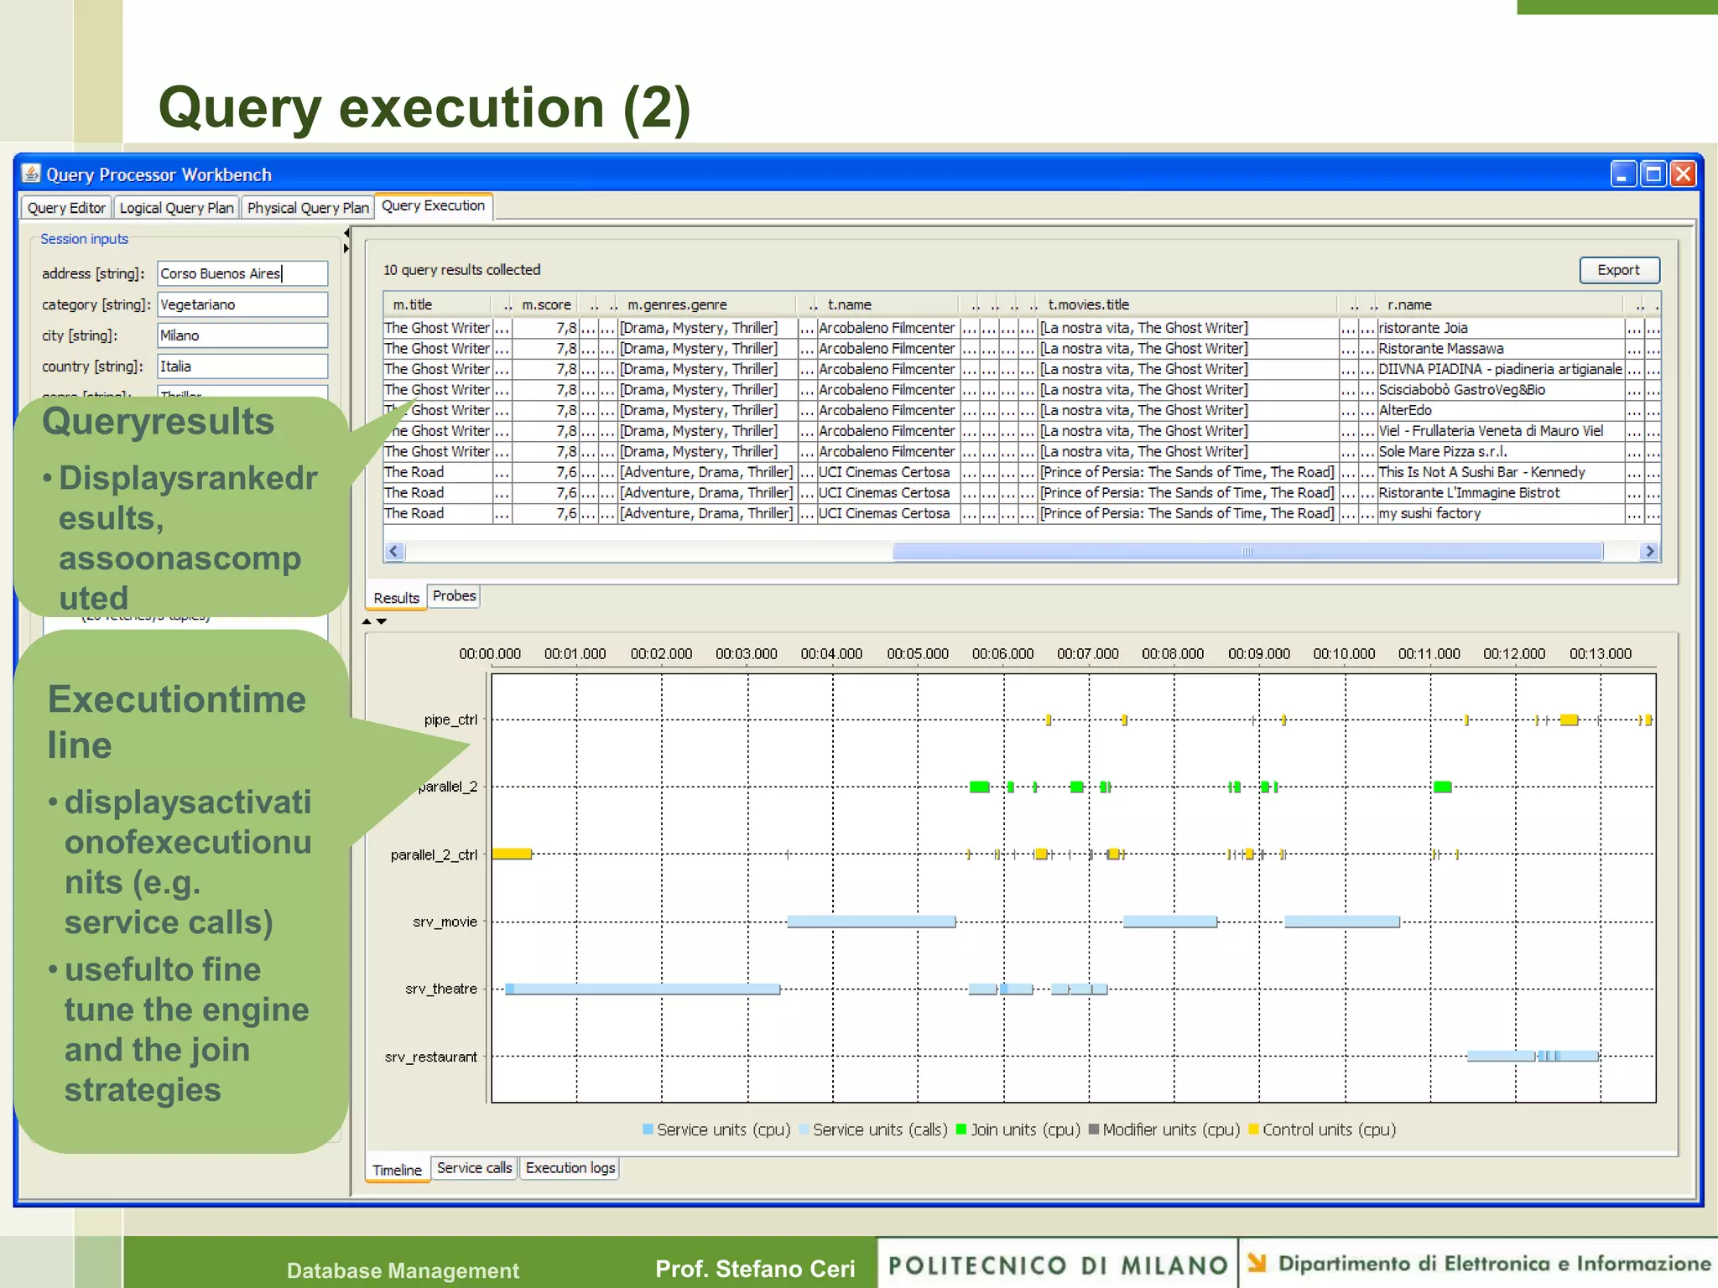Close the Query Processor Workbench window
The width and height of the screenshot is (1718, 1288).
pyautogui.click(x=1683, y=174)
